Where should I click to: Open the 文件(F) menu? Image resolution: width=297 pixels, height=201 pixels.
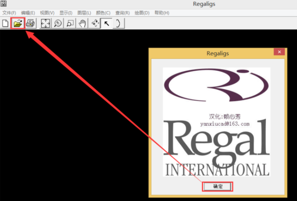pos(9,13)
